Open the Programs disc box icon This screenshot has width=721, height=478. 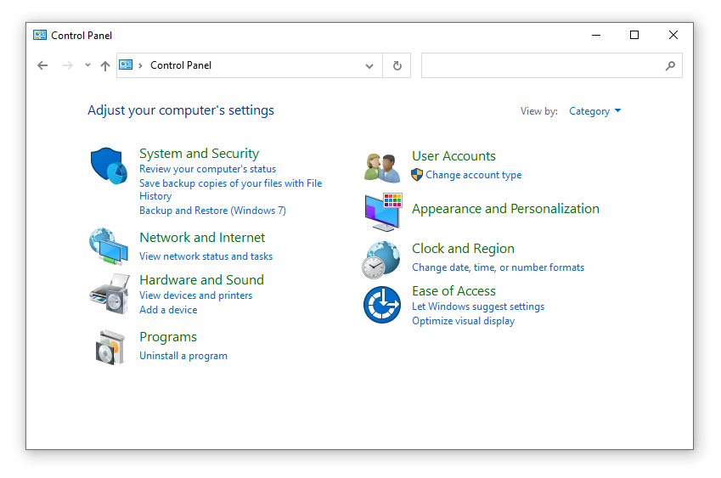tap(110, 347)
